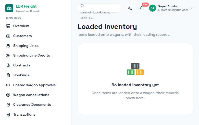Viewport: 199px width, 125px height.
Task: Click the Shipping Line Credits hand icon
Action: pos(8,56)
